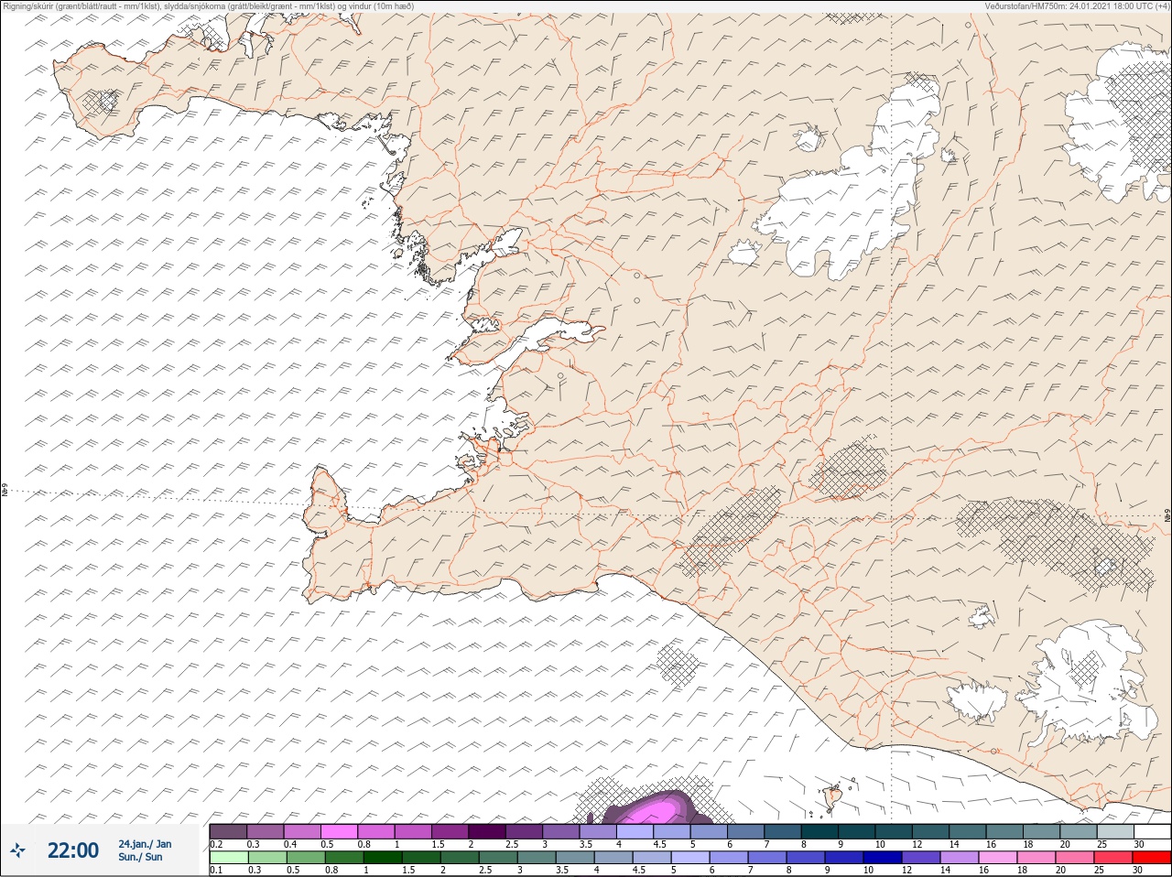This screenshot has width=1172, height=877.
Task: Select the bright red 30 rain legend swatch
Action: pyautogui.click(x=1152, y=858)
